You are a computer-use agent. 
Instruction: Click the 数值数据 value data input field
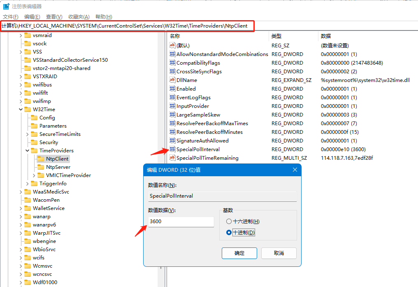pos(181,222)
